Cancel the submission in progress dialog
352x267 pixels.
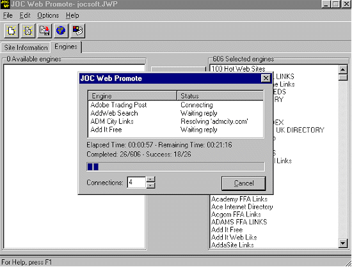click(x=244, y=183)
